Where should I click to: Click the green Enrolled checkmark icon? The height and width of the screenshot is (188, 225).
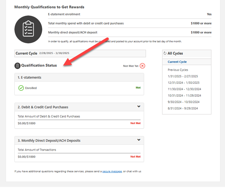coord(21,88)
